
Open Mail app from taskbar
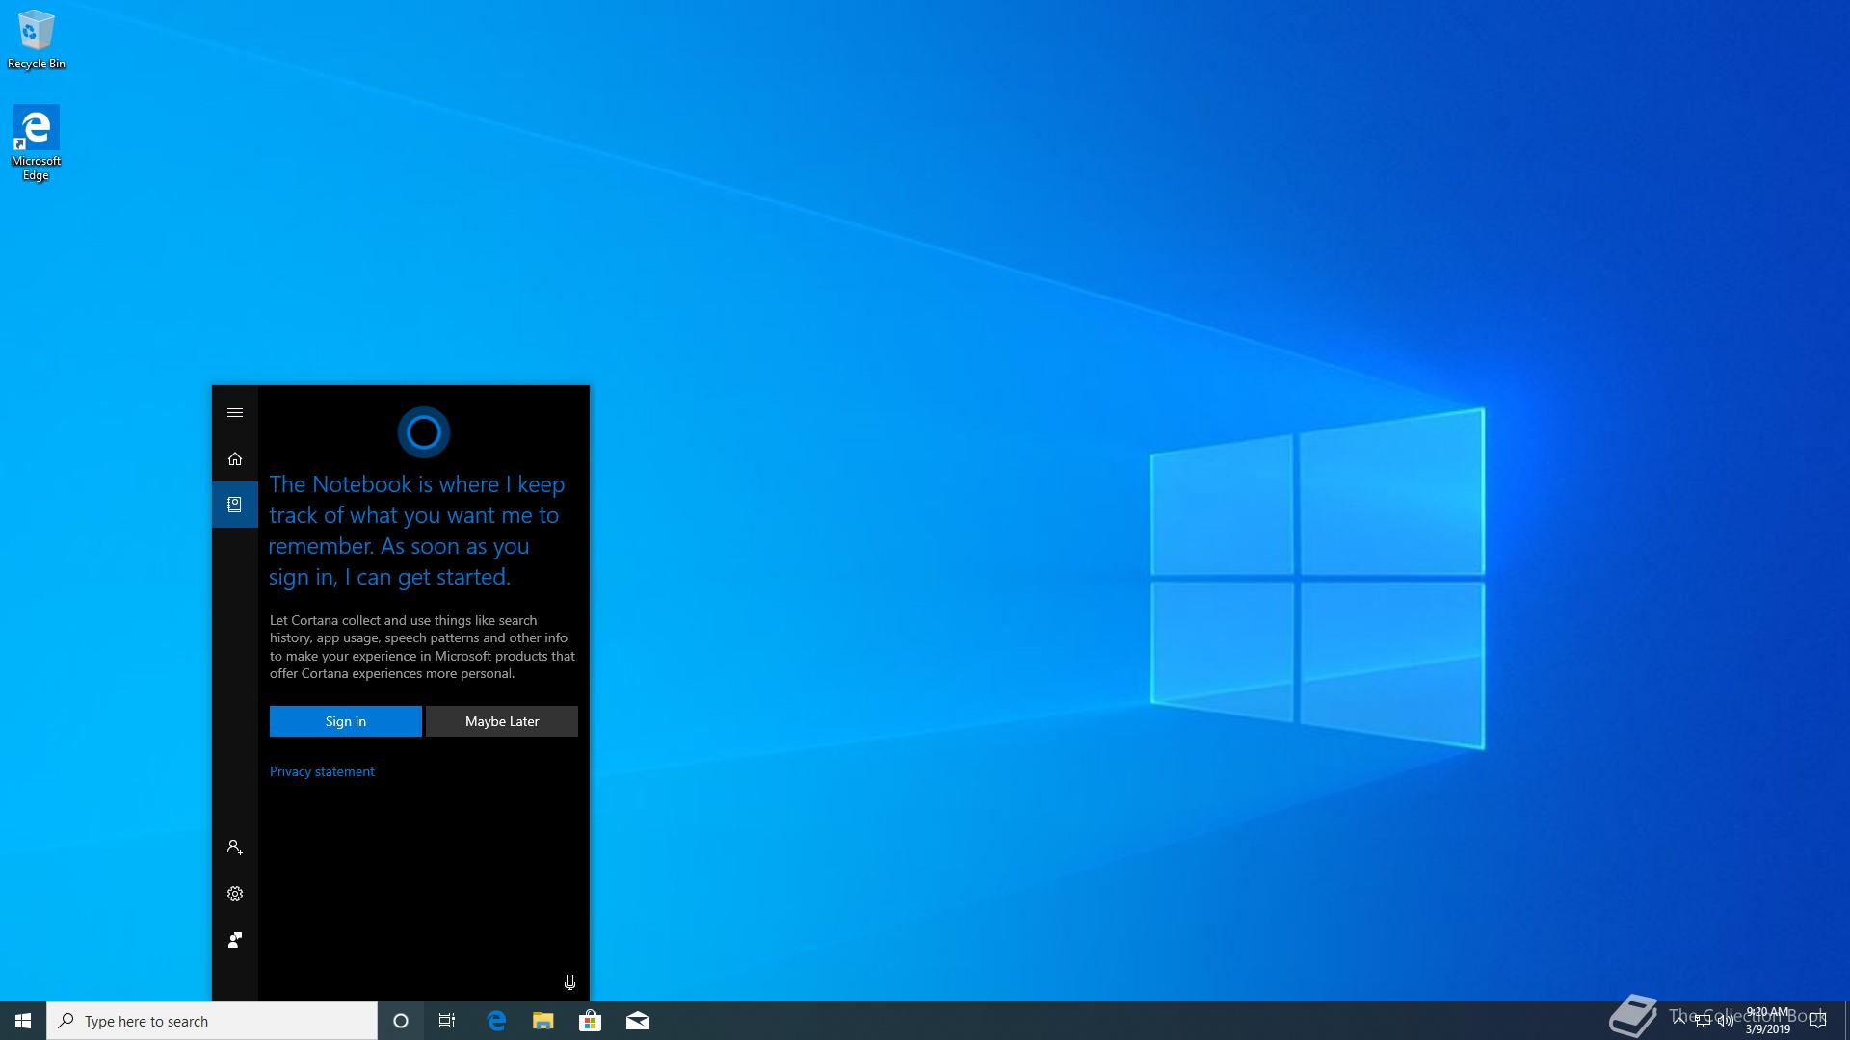pyautogui.click(x=637, y=1021)
